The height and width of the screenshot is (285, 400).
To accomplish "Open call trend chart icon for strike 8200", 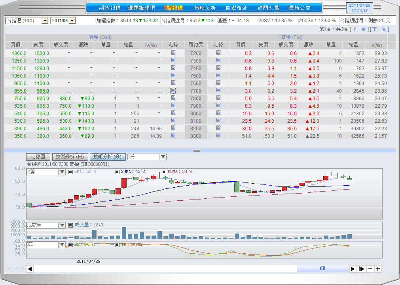I will coord(173,128).
